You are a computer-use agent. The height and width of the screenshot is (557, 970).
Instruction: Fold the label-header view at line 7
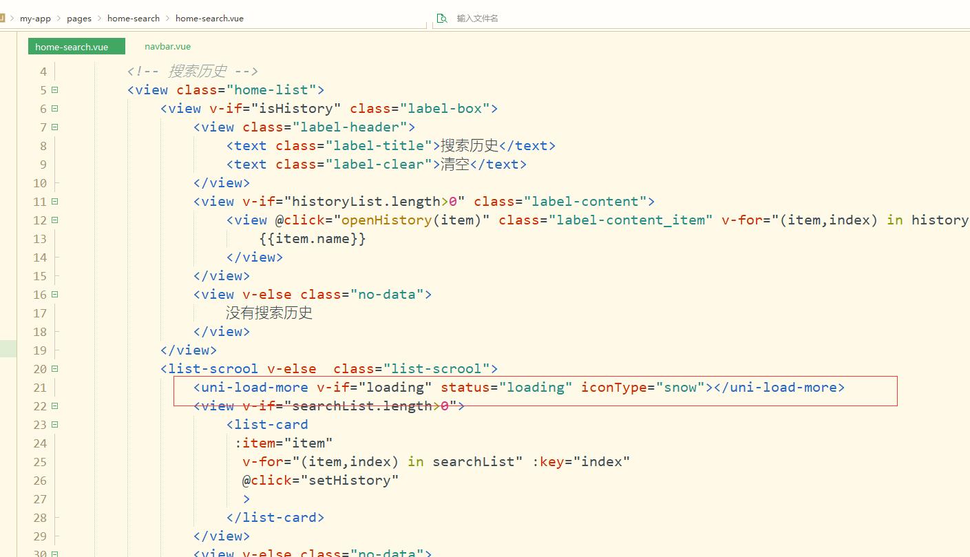pos(54,127)
